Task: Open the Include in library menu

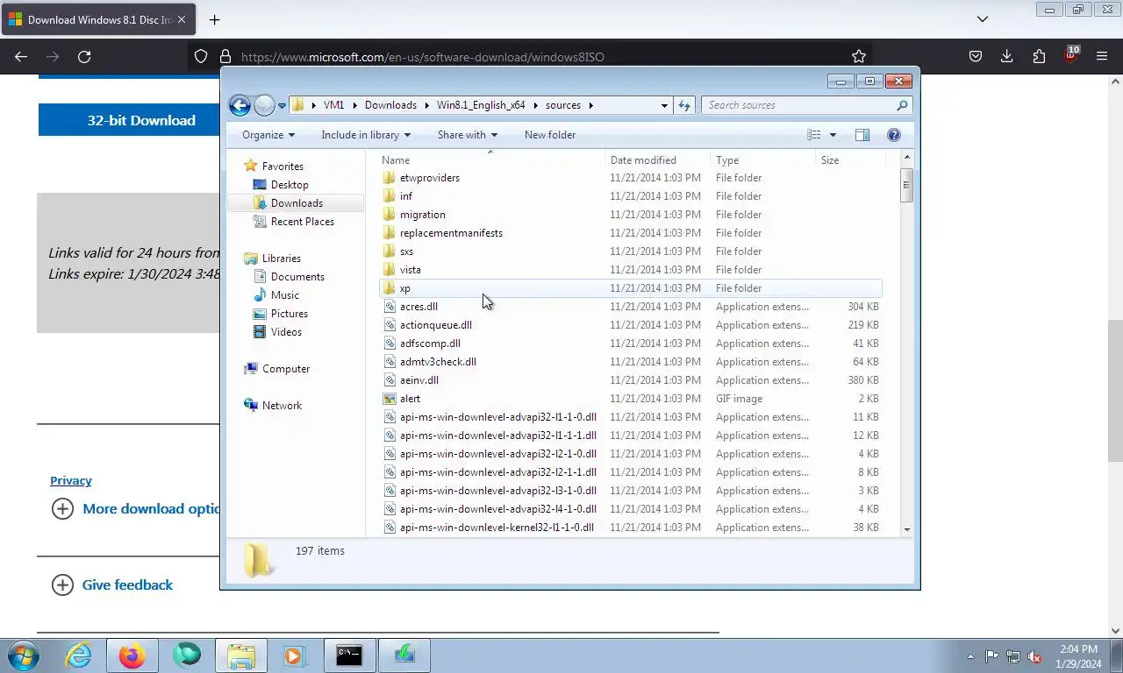Action: tap(367, 135)
